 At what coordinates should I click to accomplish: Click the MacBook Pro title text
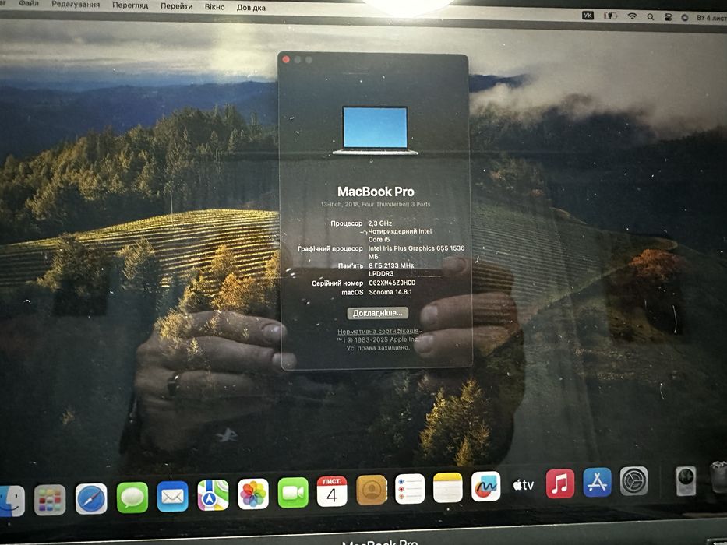tap(376, 192)
